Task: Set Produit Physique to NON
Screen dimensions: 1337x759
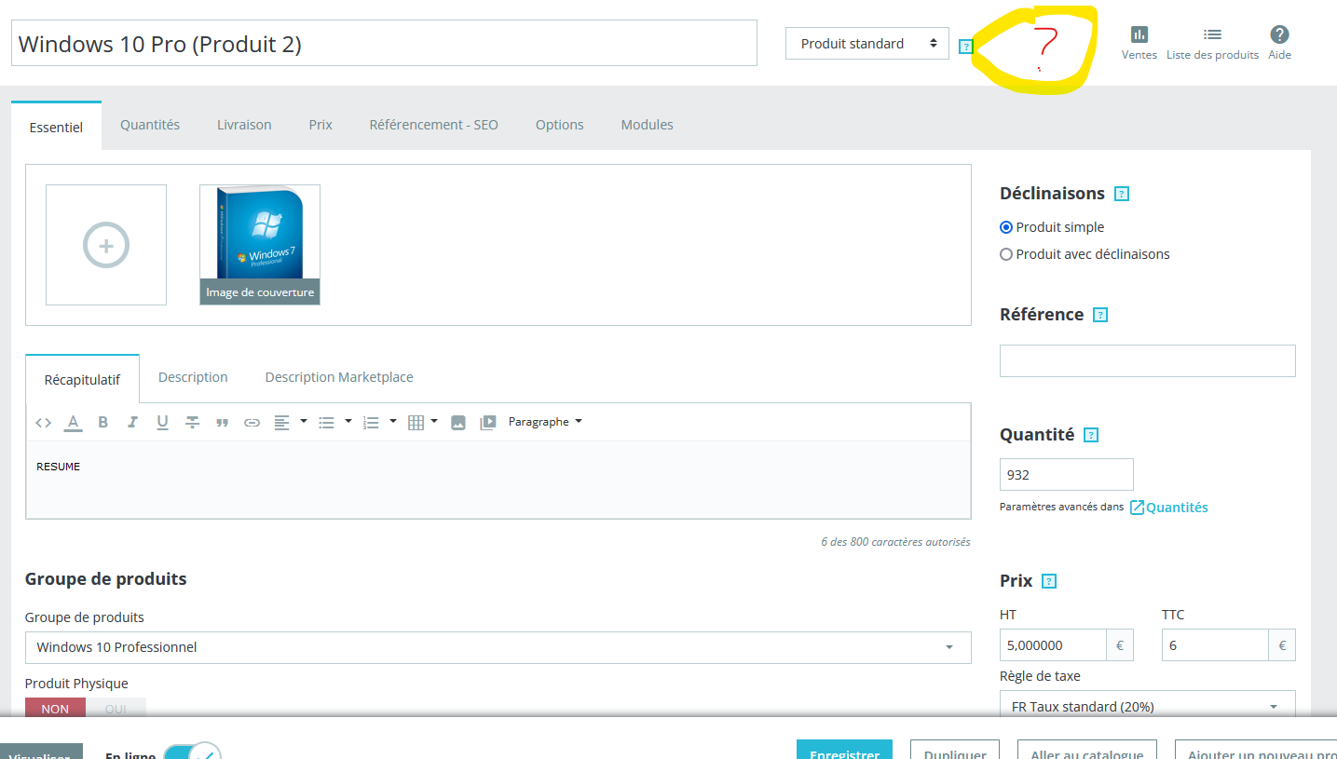Action: [55, 709]
